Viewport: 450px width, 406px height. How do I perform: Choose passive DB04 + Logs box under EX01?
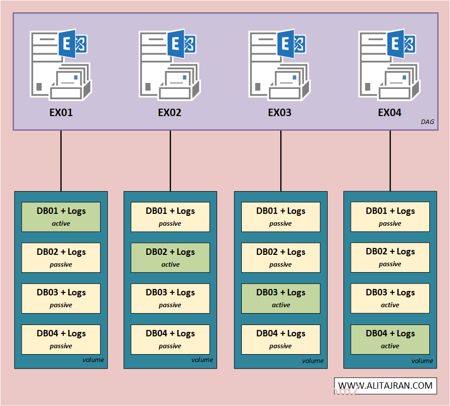click(61, 340)
